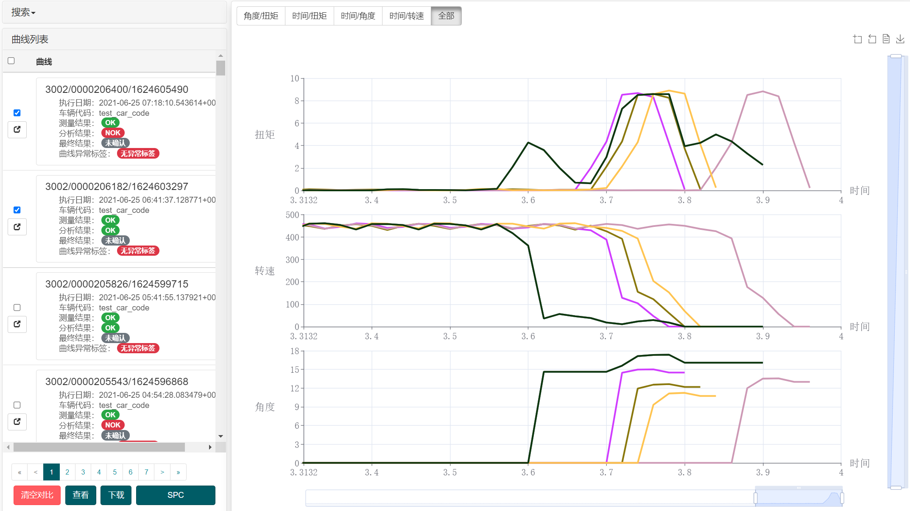Click curve list scroll down arrow
Screen dimensions: 910x511
[x=221, y=436]
